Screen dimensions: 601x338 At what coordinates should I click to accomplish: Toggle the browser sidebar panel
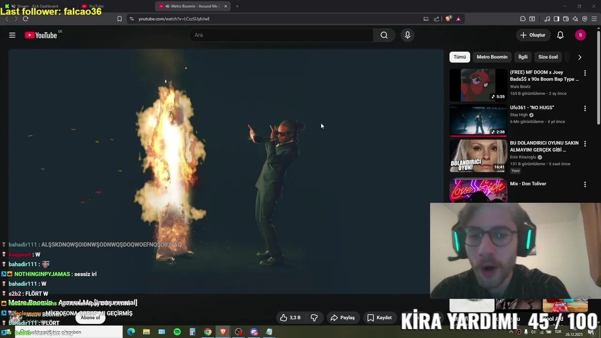coord(556,19)
